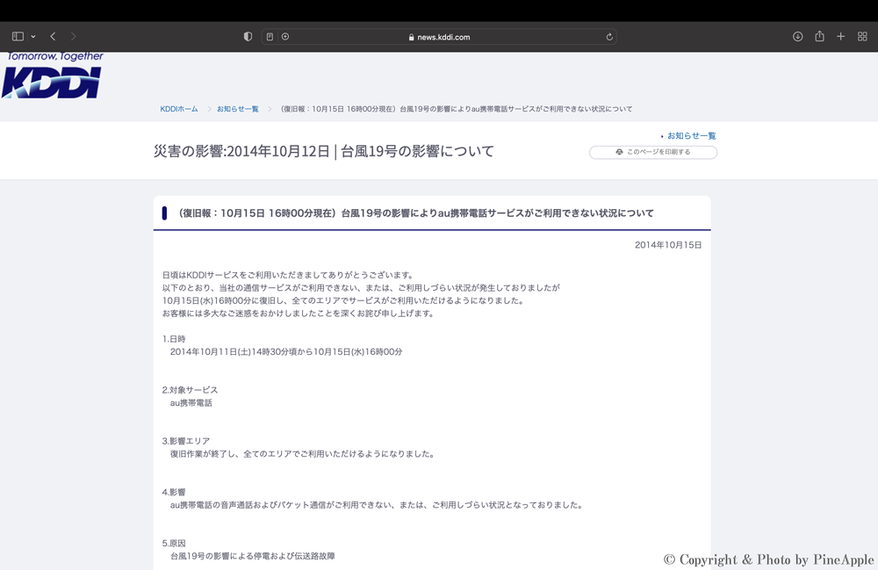Click the extension icon in address bar
Image resolution: width=878 pixels, height=570 pixels.
pyautogui.click(x=285, y=37)
